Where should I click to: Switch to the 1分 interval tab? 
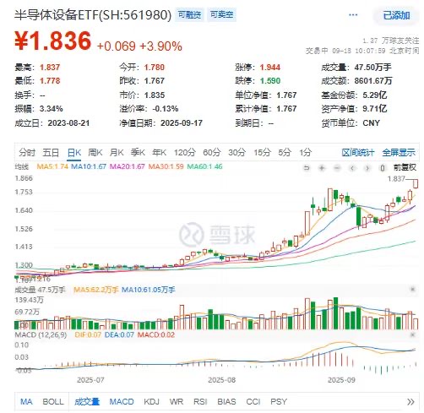click(306, 152)
